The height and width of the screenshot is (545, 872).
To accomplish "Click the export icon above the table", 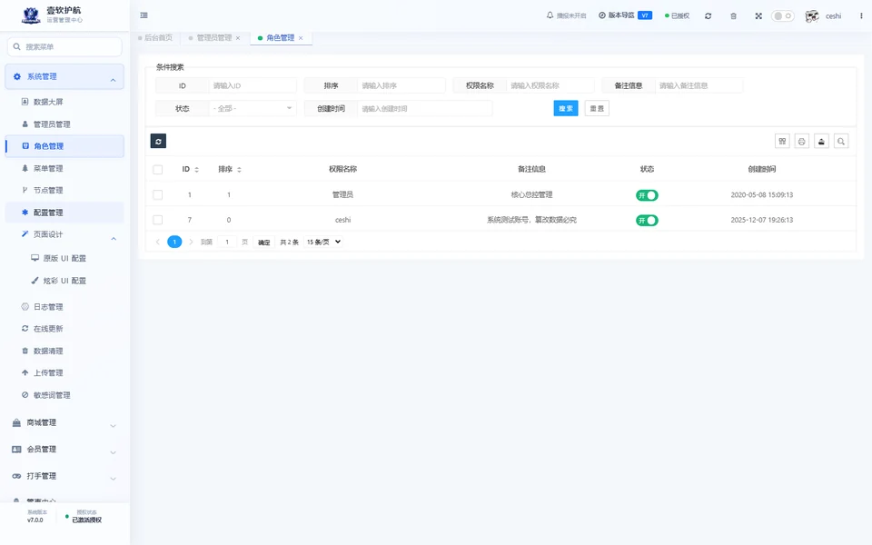I will pyautogui.click(x=821, y=142).
